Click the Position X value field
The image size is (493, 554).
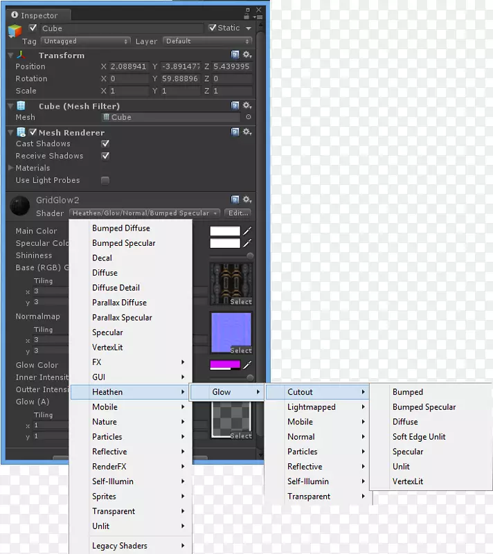click(128, 67)
